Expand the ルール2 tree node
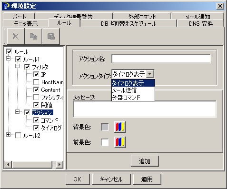This screenshot has width=227, height=189. click(8, 135)
